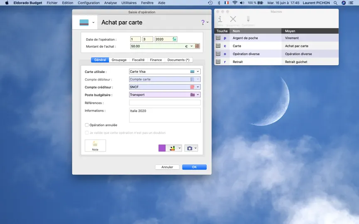
Task: Click the macro icon for Argent de poche
Action: click(218, 38)
